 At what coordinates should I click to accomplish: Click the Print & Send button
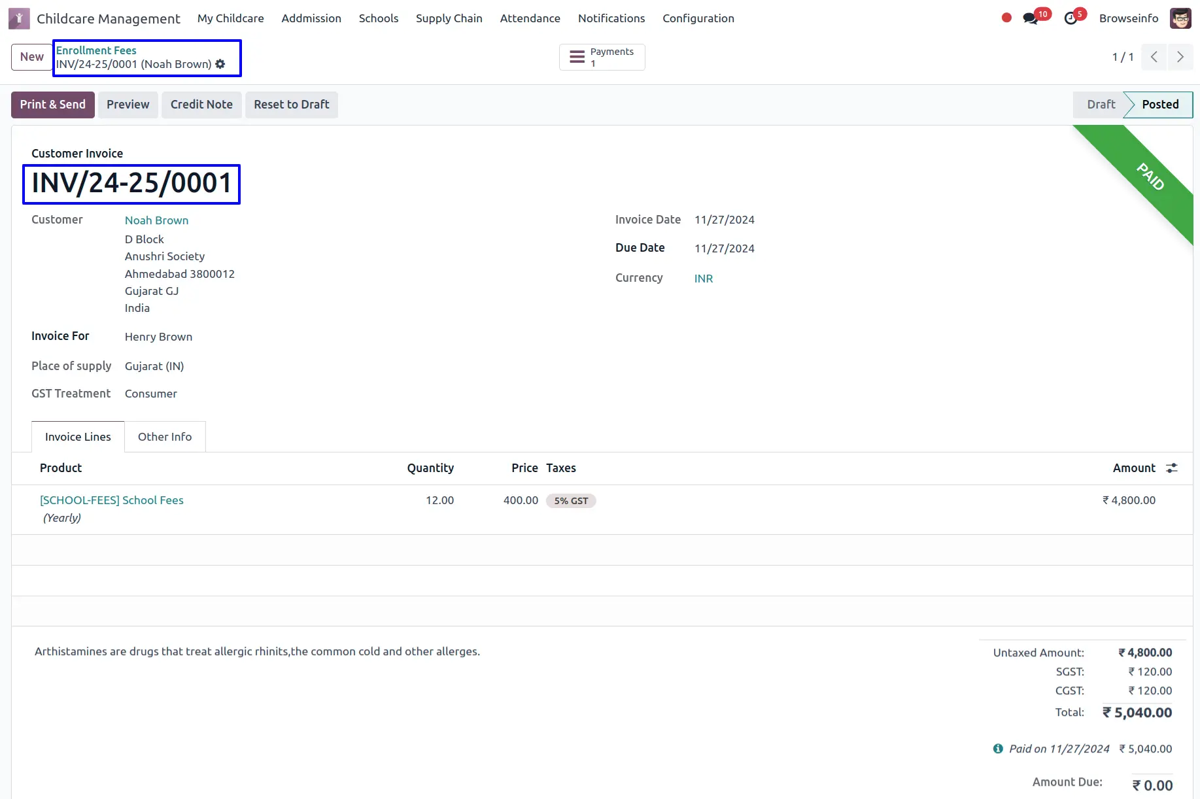coord(52,105)
